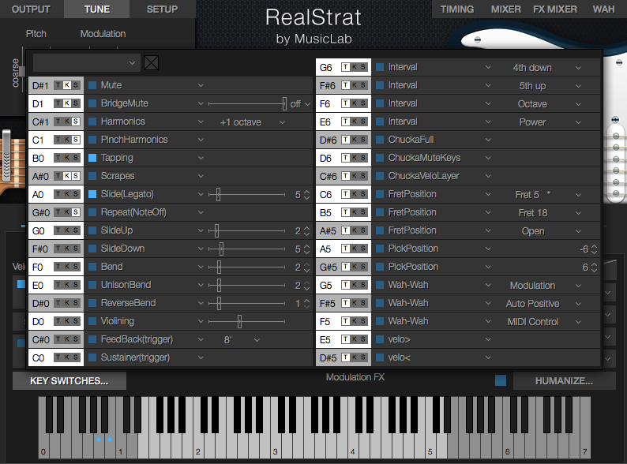Click T mode button on B0 row

58,158
